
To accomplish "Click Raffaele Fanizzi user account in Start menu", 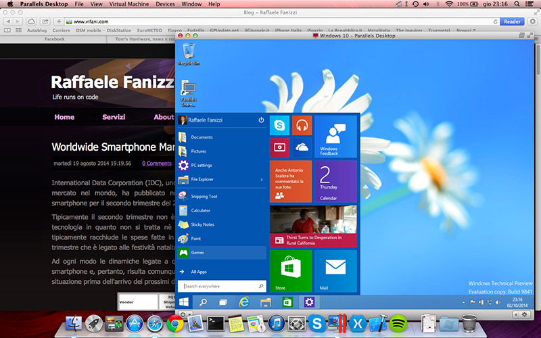I will (x=200, y=120).
